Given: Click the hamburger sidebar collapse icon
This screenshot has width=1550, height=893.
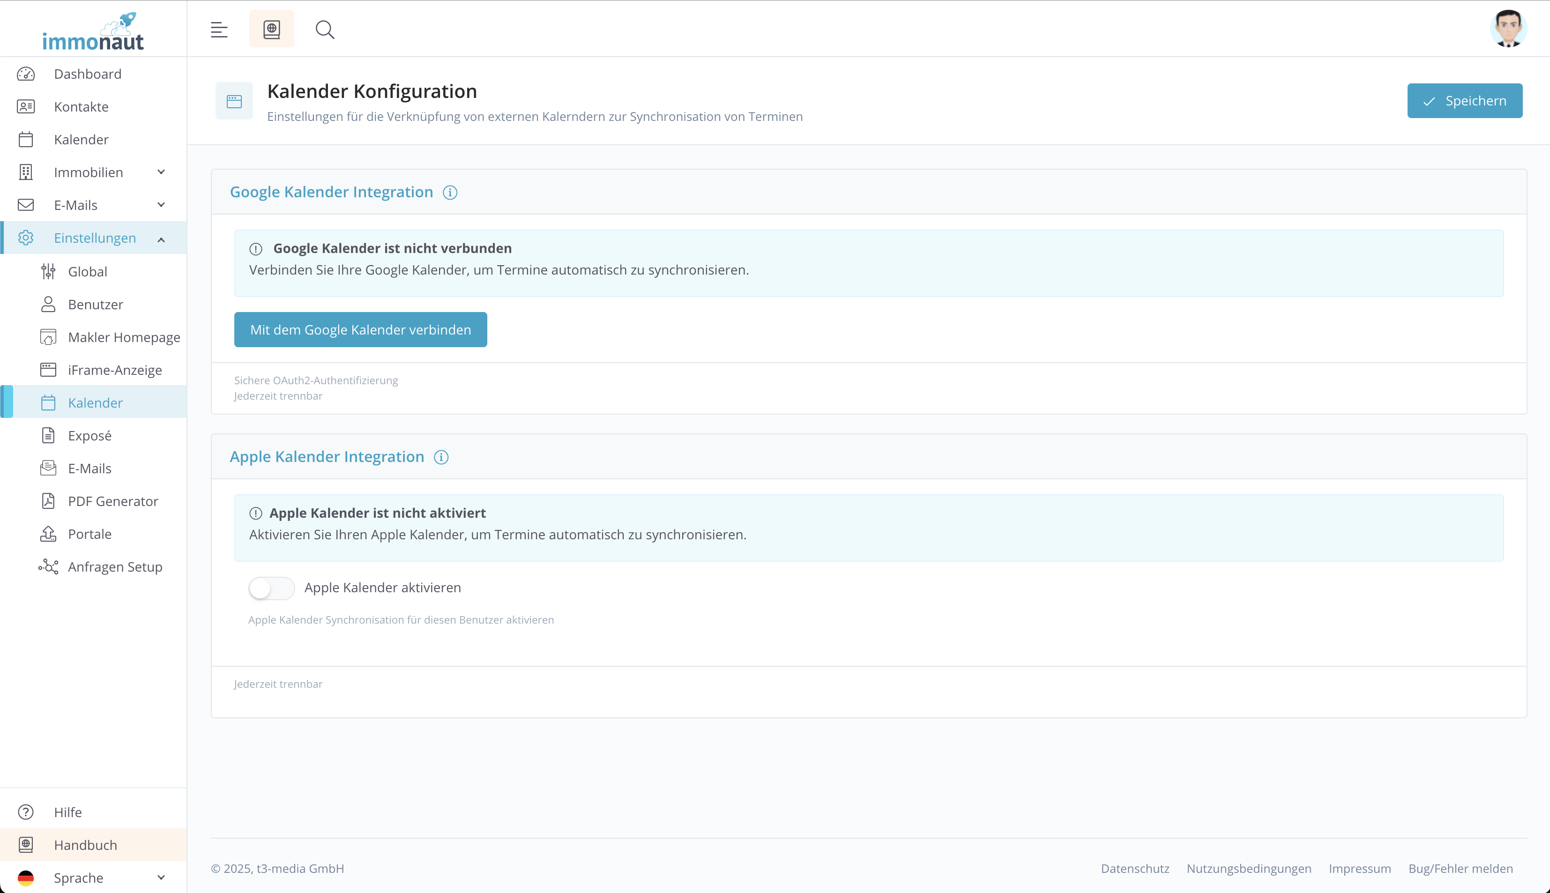Looking at the screenshot, I should (219, 30).
